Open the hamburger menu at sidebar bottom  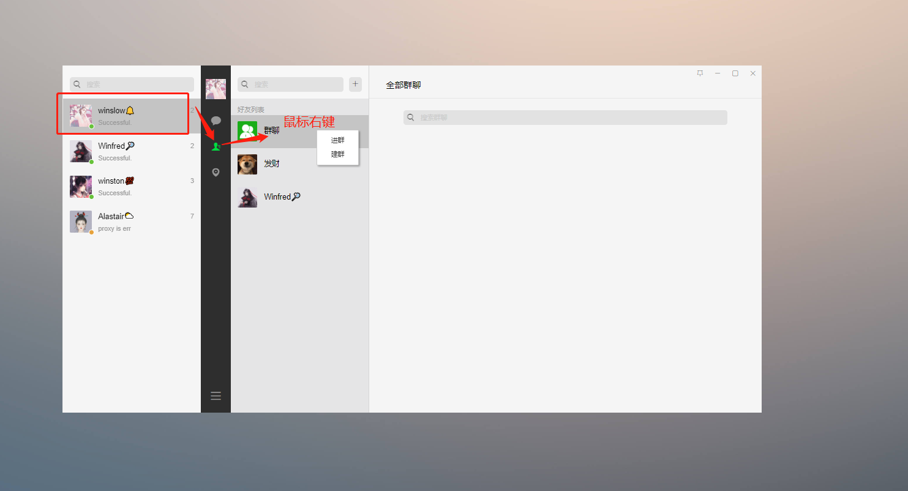(216, 395)
